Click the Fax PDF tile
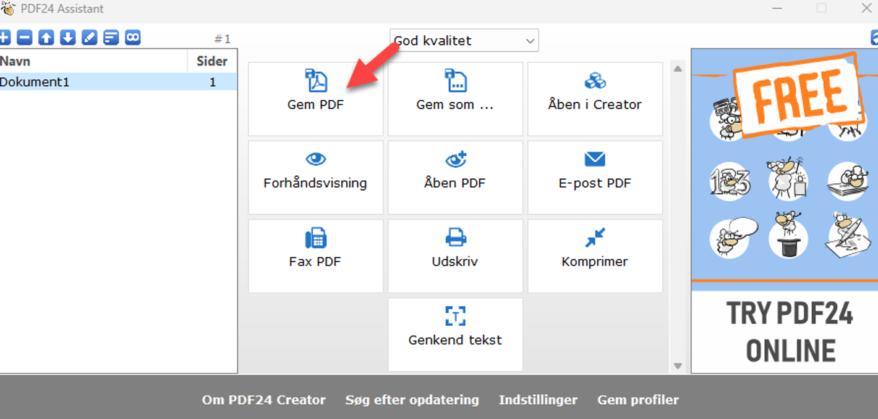This screenshot has height=419, width=878. tap(316, 256)
